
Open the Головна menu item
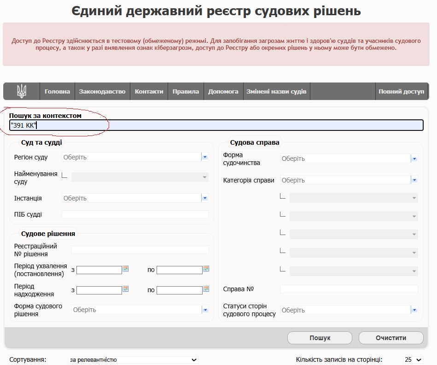[57, 91]
